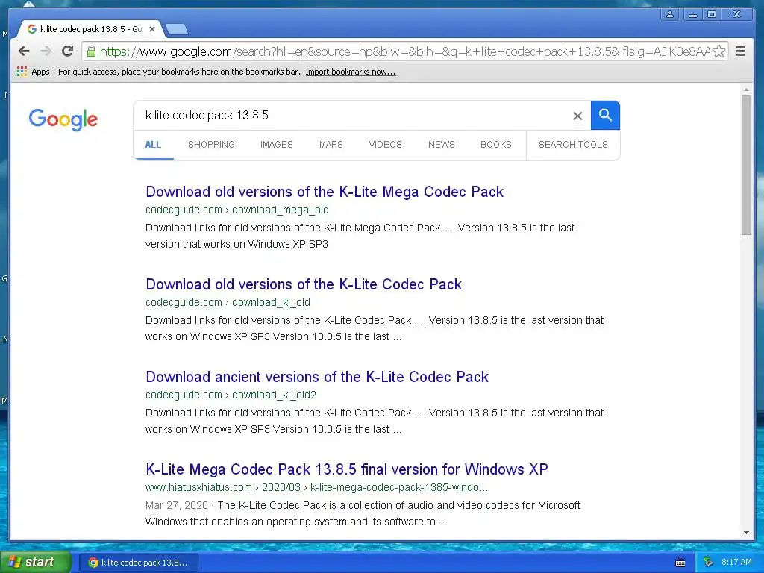Click the www.hiatusxhiatus.com result URL
Viewport: 764px width, 573px height.
pos(316,488)
